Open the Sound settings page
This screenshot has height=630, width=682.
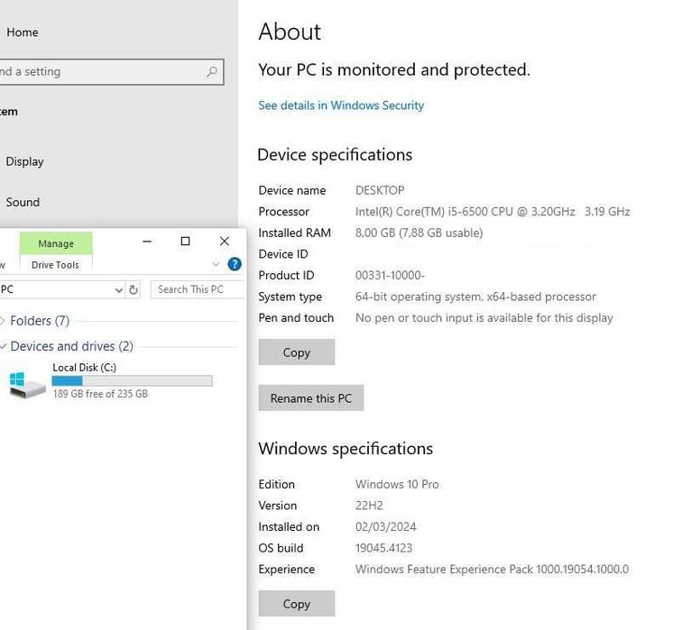[x=23, y=202]
